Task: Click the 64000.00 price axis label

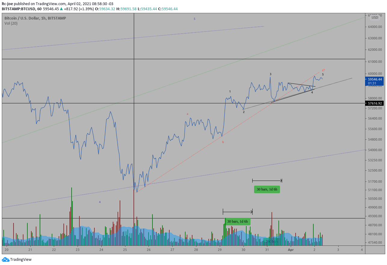Action: (375, 27)
